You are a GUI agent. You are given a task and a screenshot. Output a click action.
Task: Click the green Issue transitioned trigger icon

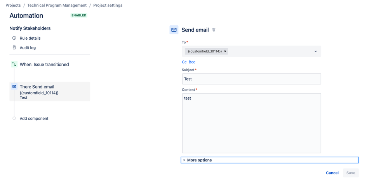click(x=14, y=65)
